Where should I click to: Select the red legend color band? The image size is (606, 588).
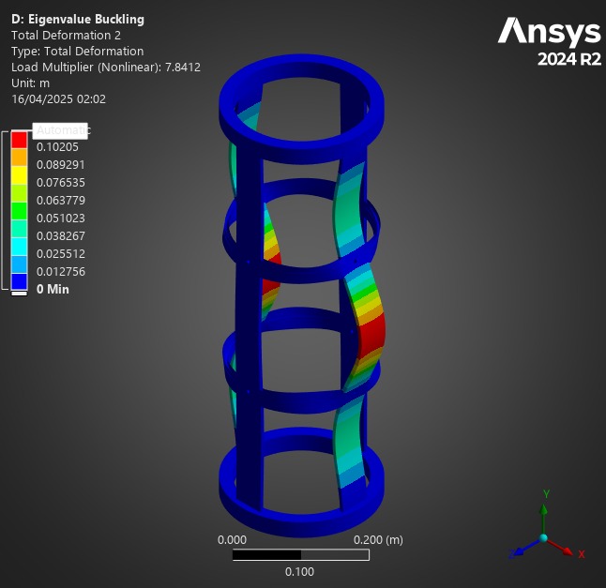(x=19, y=140)
